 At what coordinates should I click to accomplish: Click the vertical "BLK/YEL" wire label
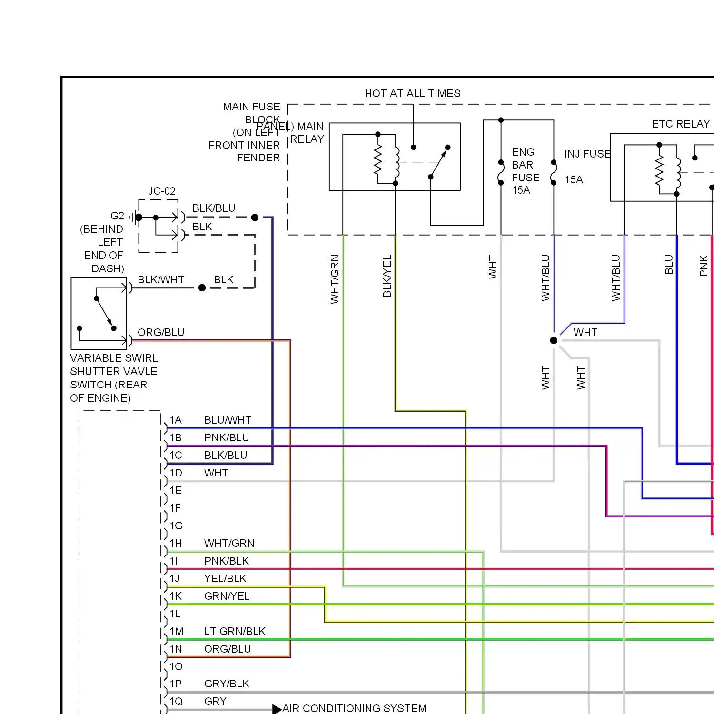click(387, 276)
